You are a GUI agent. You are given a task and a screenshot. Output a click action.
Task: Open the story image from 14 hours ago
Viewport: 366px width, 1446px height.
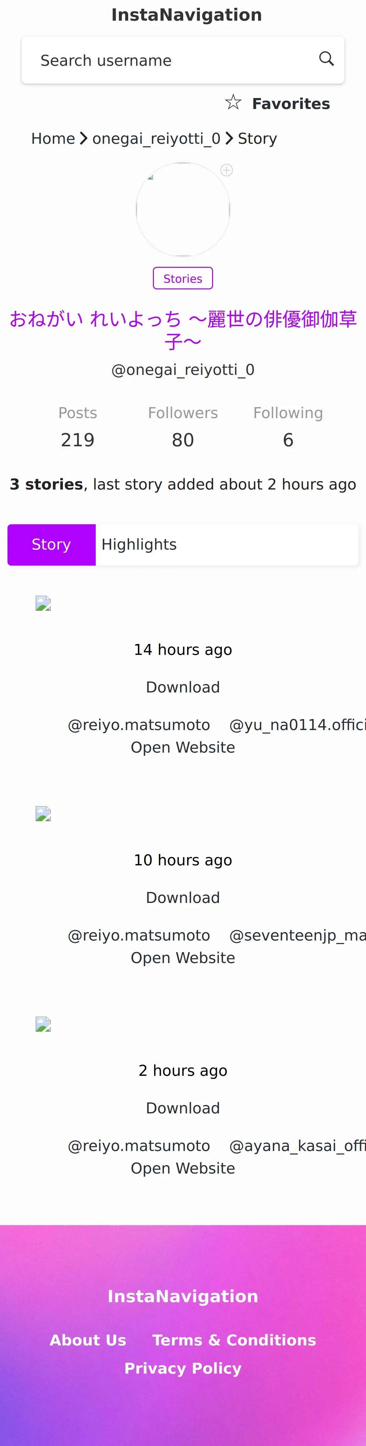(x=43, y=604)
